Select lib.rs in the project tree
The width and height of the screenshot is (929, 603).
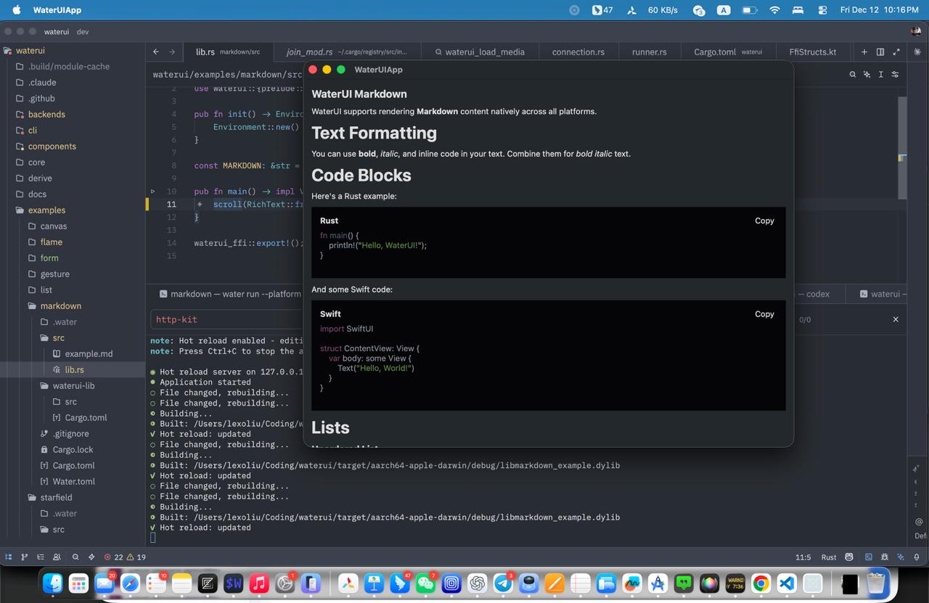(73, 370)
